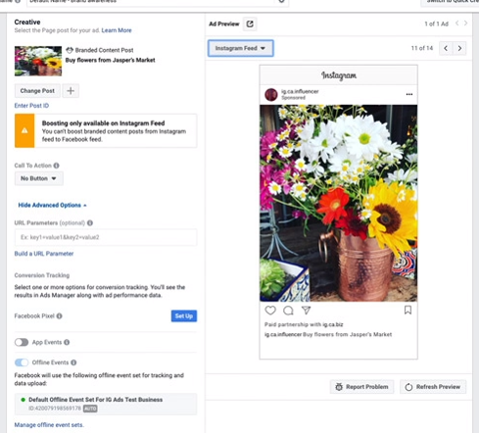Click the Enter Post ID link
Viewport: 479px width, 433px height.
(x=31, y=106)
